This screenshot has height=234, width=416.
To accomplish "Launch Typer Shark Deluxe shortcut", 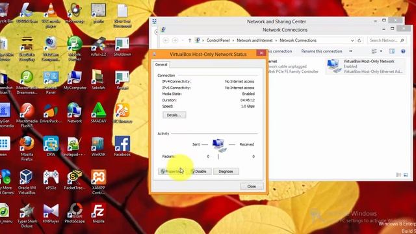I will pyautogui.click(x=27, y=216).
